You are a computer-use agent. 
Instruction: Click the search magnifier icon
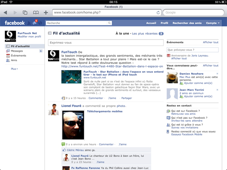point(109,23)
